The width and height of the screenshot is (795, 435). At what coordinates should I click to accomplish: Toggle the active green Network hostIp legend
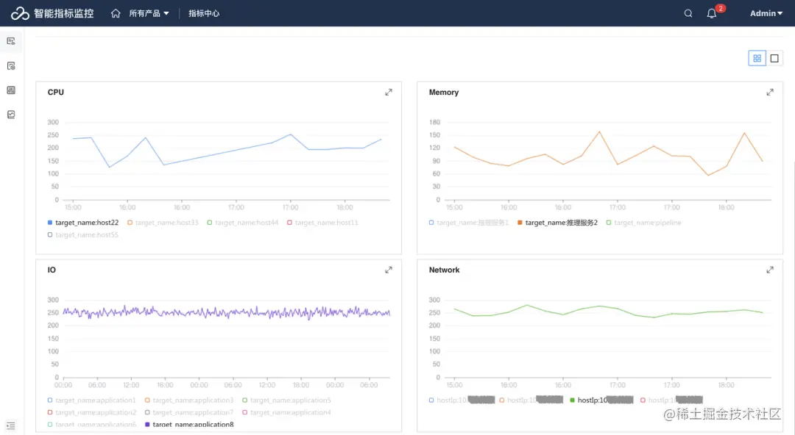(x=601, y=400)
